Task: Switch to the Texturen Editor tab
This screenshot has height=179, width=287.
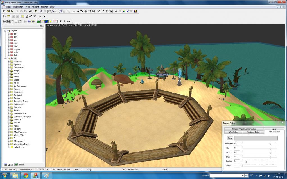Action: (x=253, y=132)
